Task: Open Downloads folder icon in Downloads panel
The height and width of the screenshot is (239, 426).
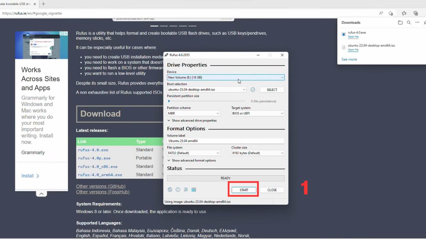Action: tap(400, 22)
